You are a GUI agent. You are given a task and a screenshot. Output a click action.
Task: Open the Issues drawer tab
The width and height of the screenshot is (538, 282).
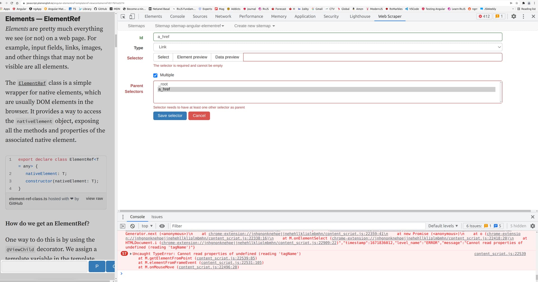[157, 217]
